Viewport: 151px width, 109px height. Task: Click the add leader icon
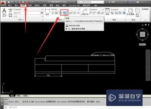[91, 13]
